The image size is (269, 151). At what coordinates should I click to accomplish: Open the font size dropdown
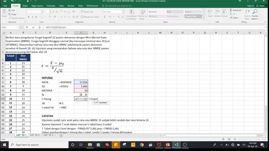pyautogui.click(x=50, y=12)
